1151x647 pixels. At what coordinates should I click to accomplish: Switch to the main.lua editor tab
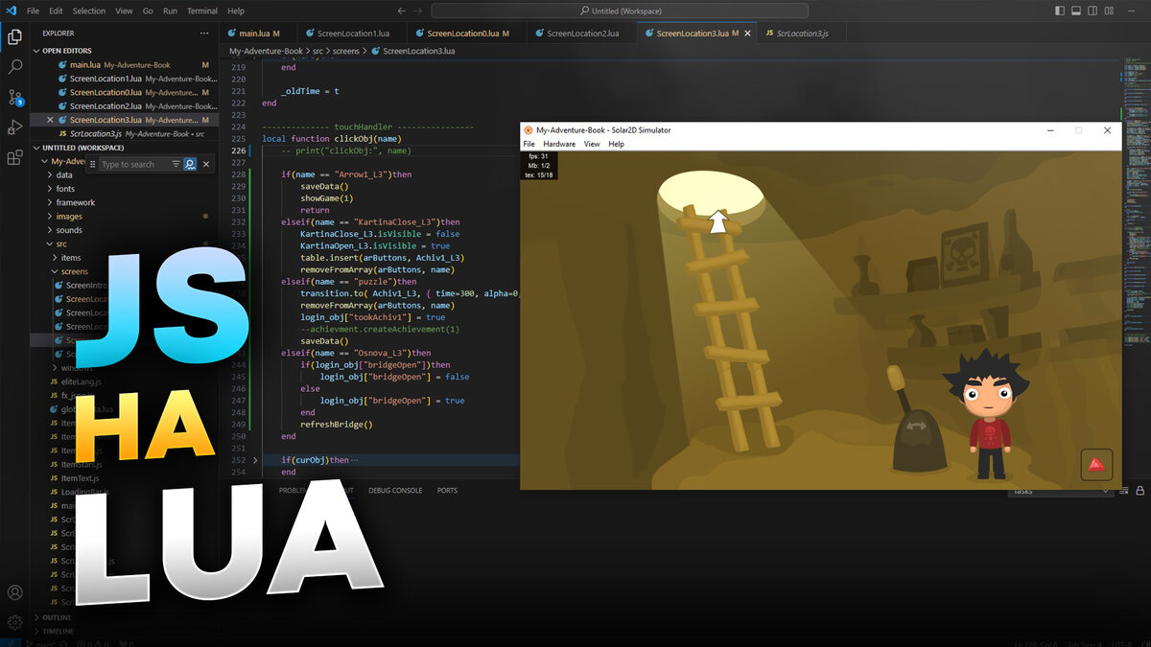pyautogui.click(x=259, y=34)
